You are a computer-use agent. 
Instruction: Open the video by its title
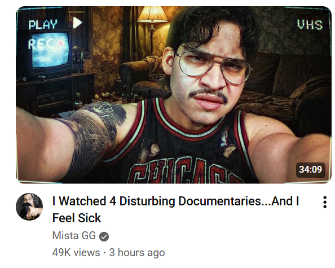pos(175,210)
